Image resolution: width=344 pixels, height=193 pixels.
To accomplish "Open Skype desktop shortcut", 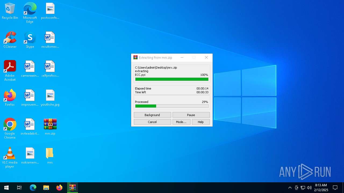I will click(x=30, y=40).
